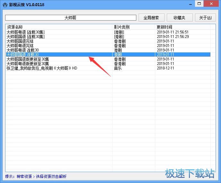
Task: Click the app icon in title bar
Action: coord(4,5)
